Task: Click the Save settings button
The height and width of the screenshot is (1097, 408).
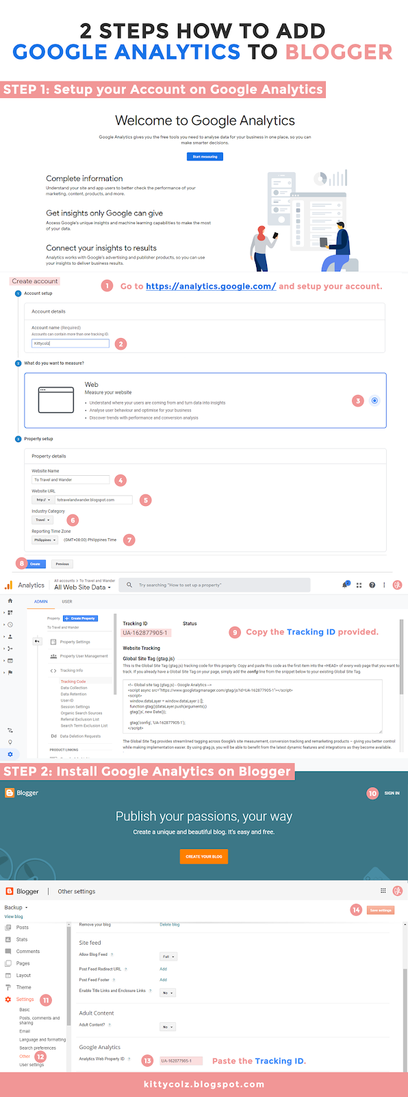Action: click(381, 910)
